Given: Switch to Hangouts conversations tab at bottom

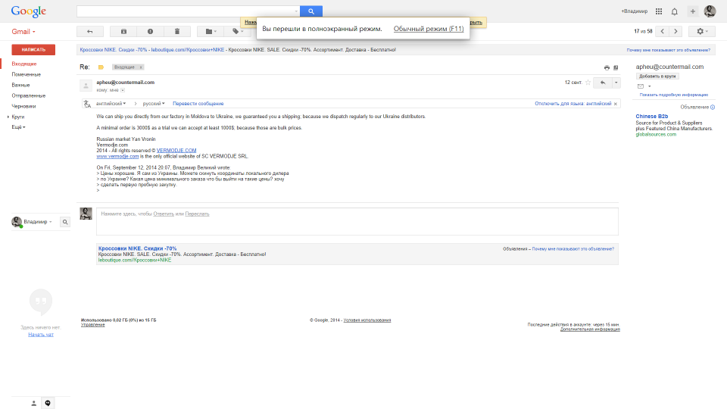Looking at the screenshot, I should tap(48, 403).
